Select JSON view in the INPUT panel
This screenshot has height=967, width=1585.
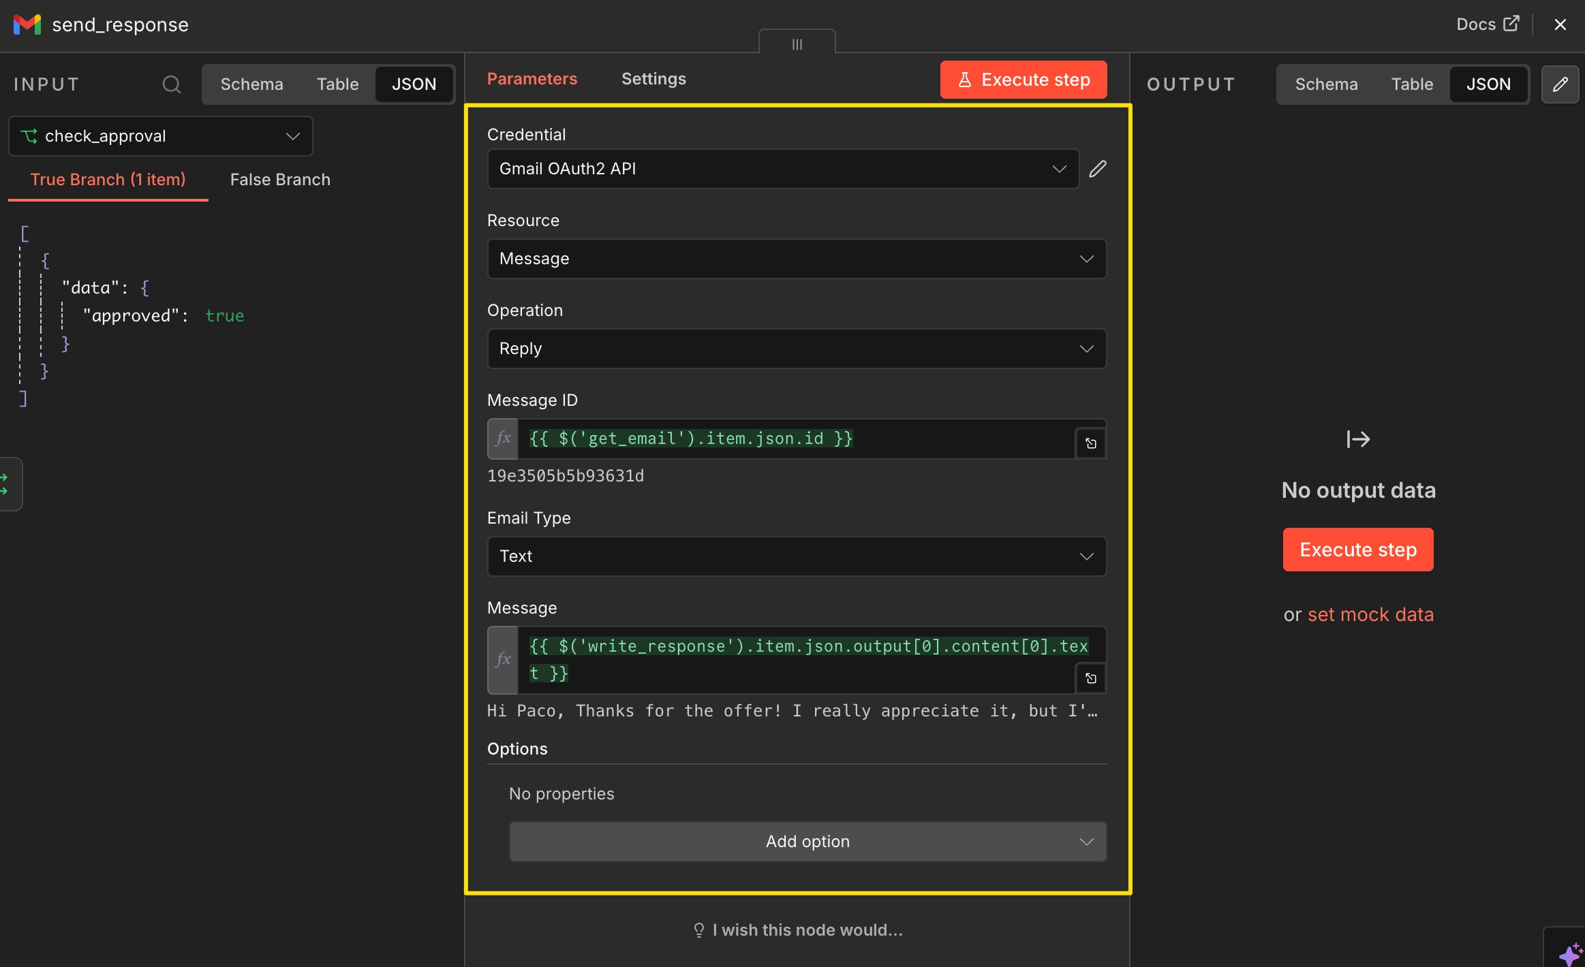coord(414,84)
